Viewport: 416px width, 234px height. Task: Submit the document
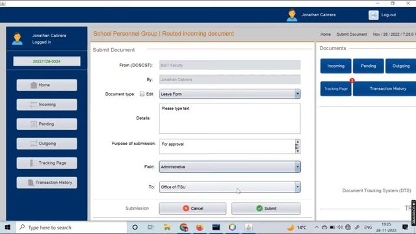tap(266, 208)
